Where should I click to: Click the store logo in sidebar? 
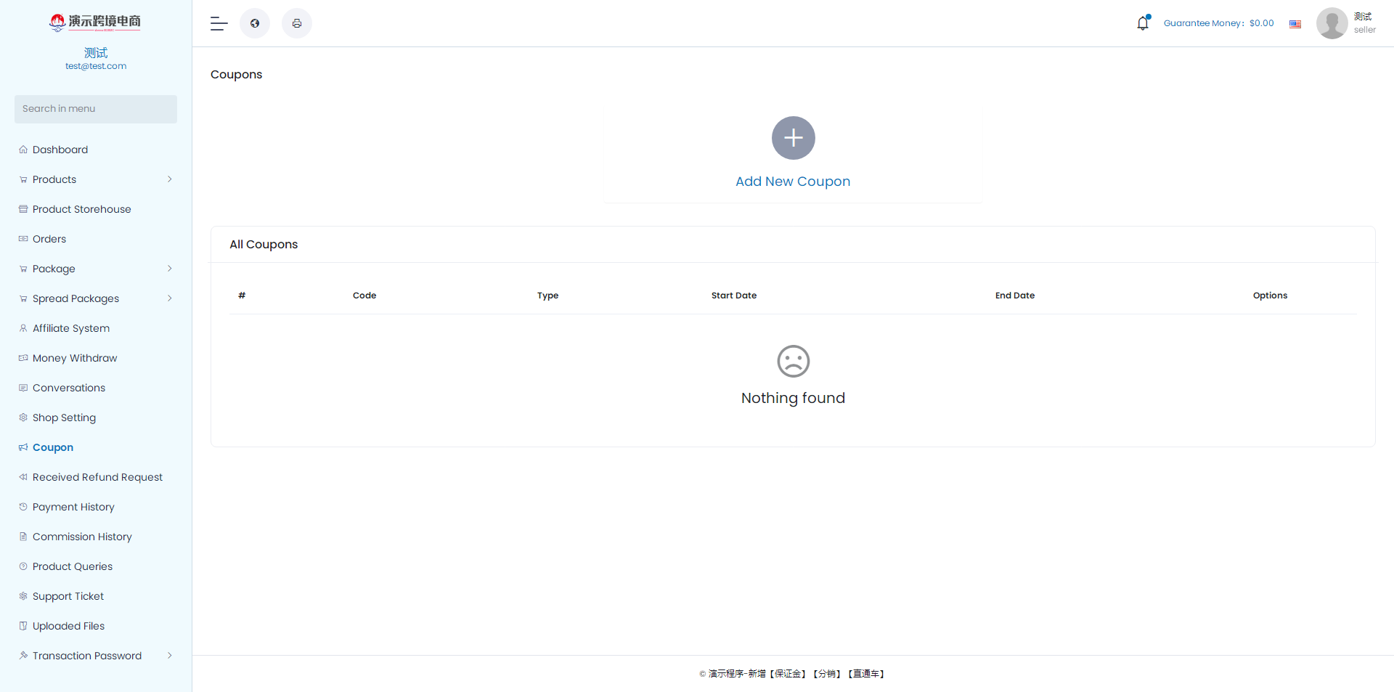[95, 23]
